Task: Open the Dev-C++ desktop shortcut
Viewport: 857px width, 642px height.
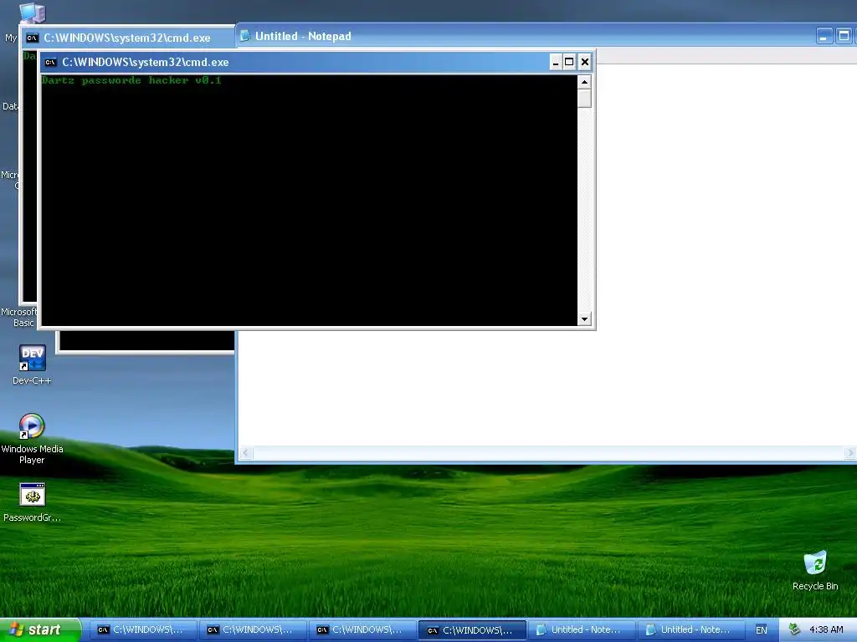Action: coord(32,364)
